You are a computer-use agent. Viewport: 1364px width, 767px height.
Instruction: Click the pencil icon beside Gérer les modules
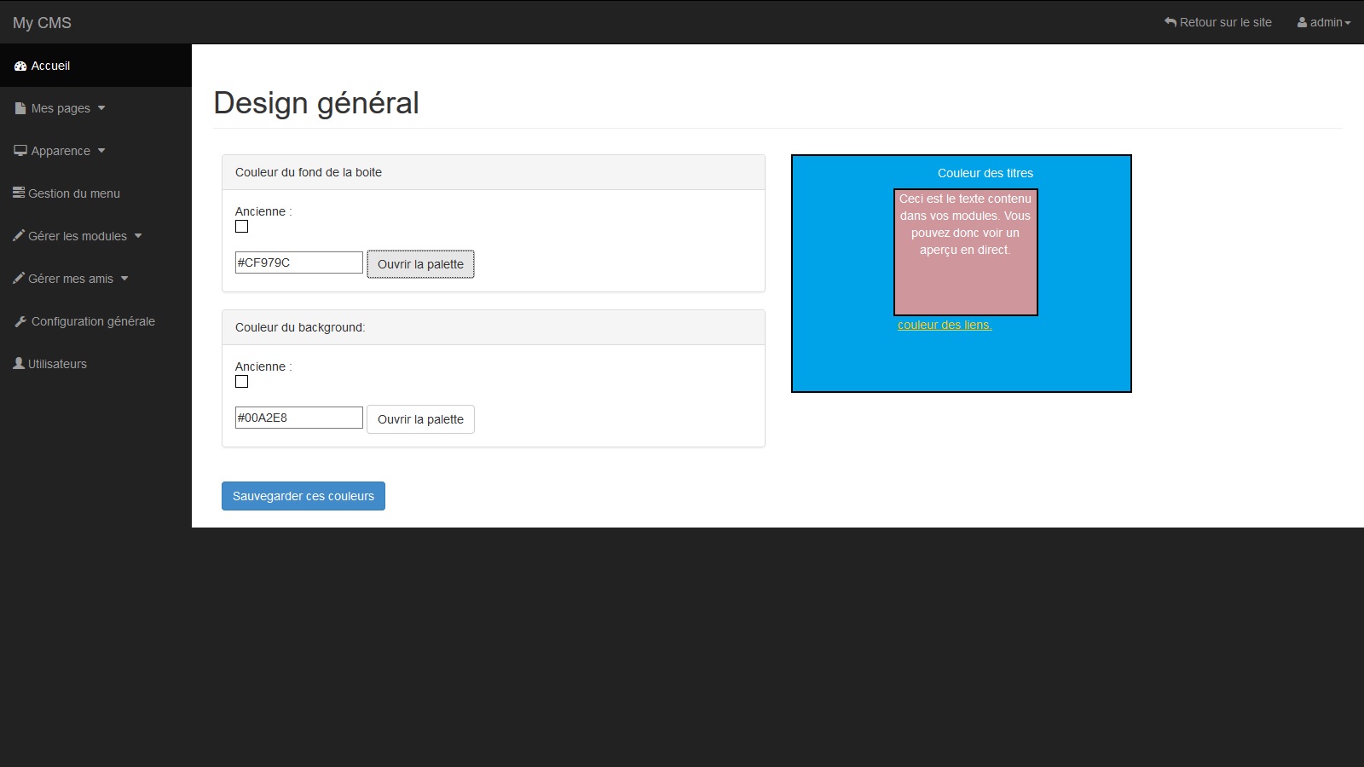tap(19, 235)
